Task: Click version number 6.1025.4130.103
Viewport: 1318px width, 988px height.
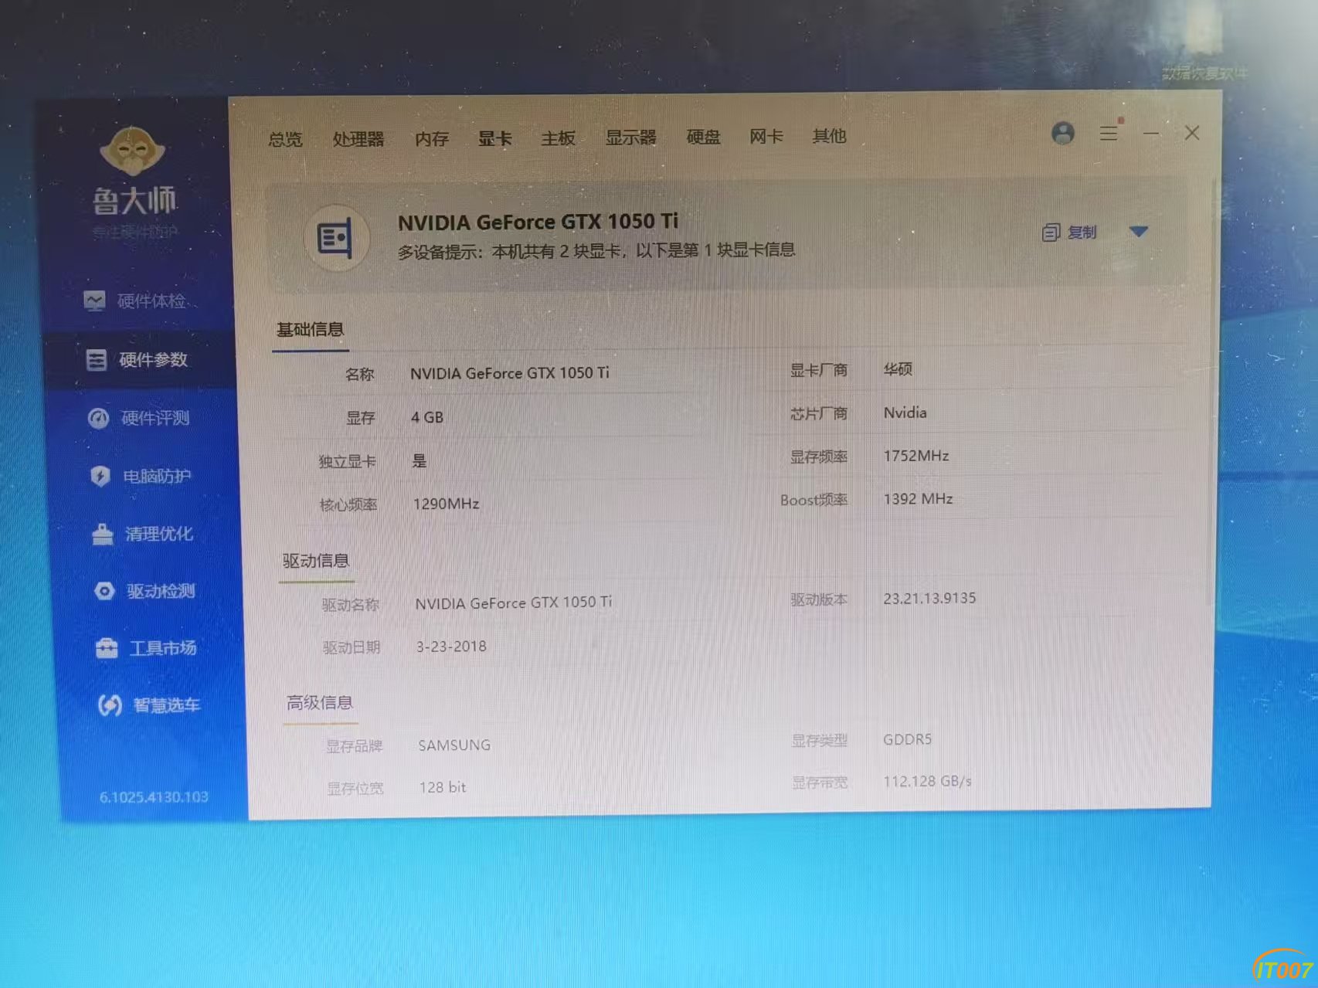Action: pyautogui.click(x=154, y=796)
